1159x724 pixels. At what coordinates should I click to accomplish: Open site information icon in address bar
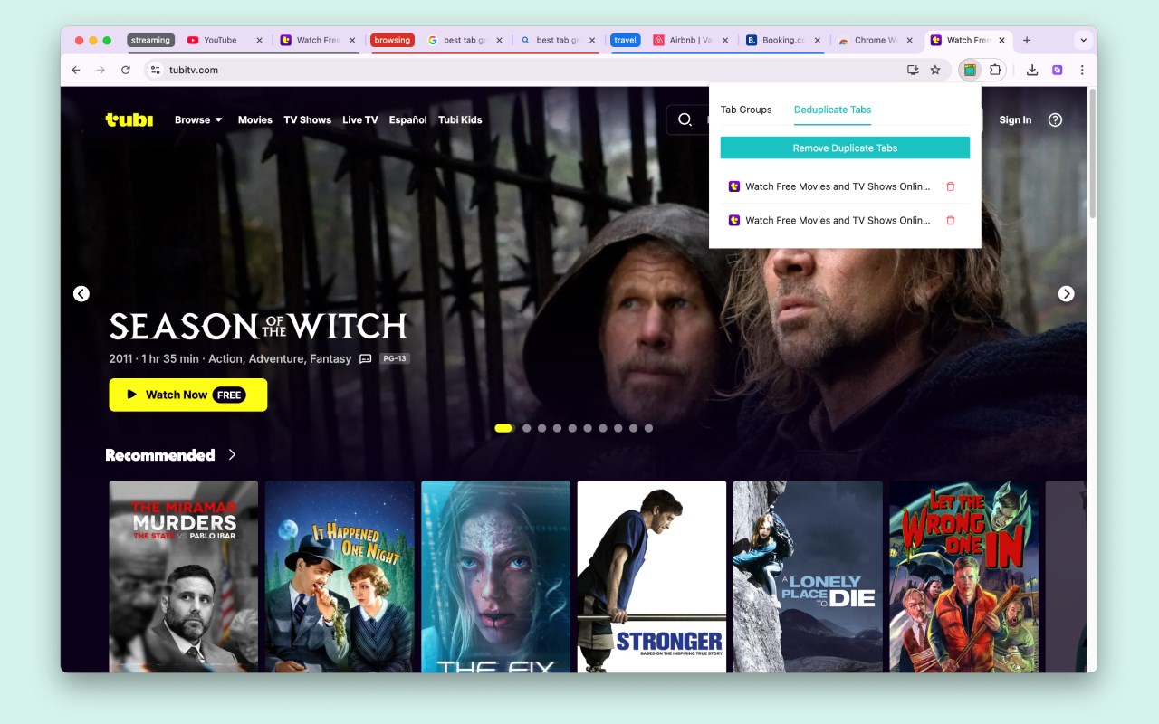pyautogui.click(x=155, y=70)
